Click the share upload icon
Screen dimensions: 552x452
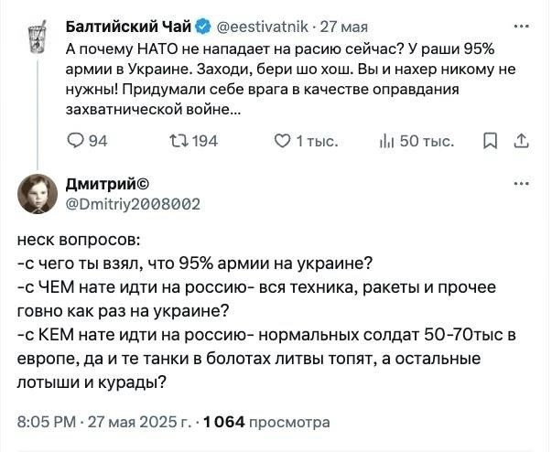[522, 141]
